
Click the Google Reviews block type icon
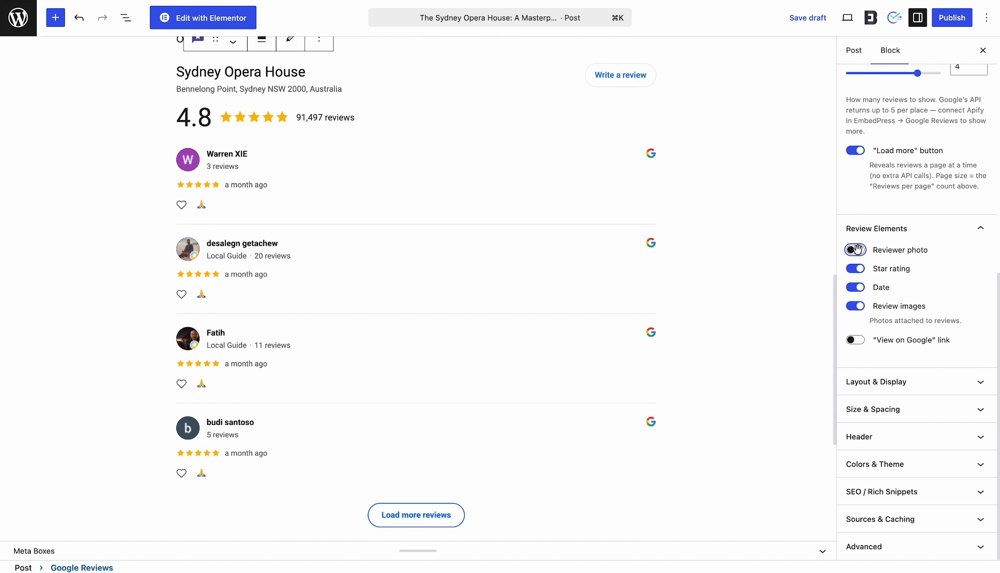[x=198, y=40]
